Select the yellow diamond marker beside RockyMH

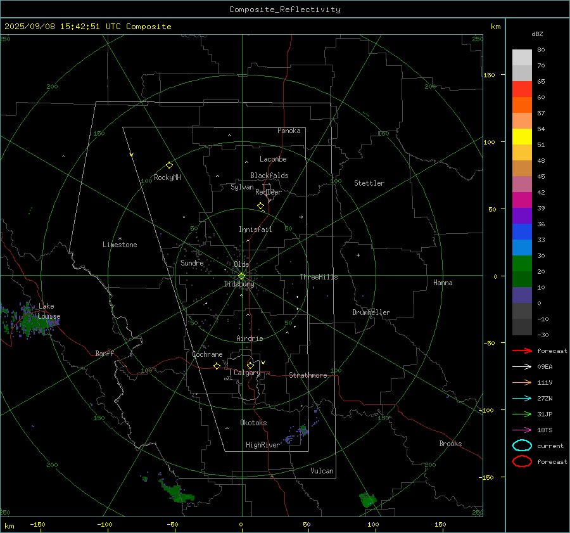[x=169, y=165]
